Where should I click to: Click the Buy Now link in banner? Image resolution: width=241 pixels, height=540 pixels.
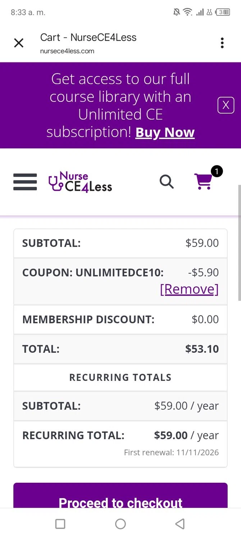tap(165, 132)
